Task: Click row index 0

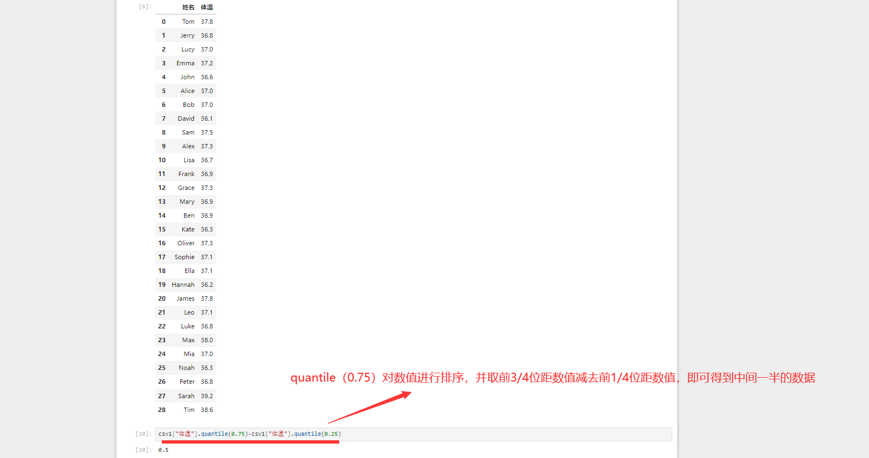Action: (163, 22)
